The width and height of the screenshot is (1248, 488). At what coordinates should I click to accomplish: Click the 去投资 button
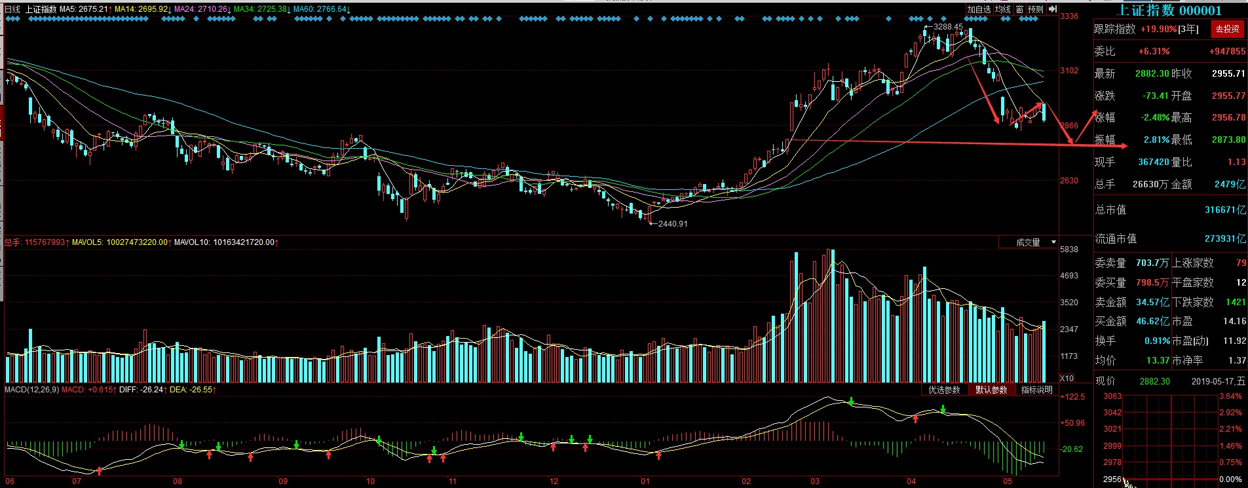[1227, 29]
